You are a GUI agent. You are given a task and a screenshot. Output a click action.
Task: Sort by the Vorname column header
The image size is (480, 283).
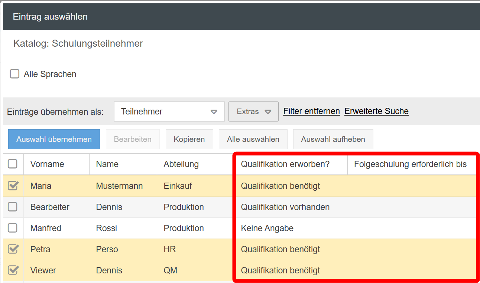pyautogui.click(x=47, y=164)
